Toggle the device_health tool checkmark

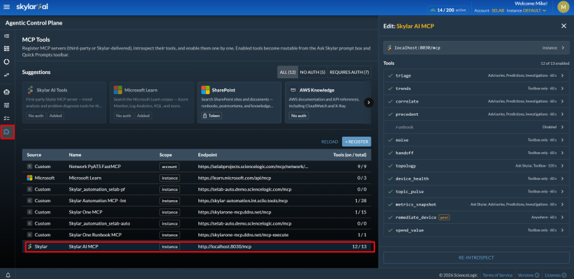tap(390, 179)
